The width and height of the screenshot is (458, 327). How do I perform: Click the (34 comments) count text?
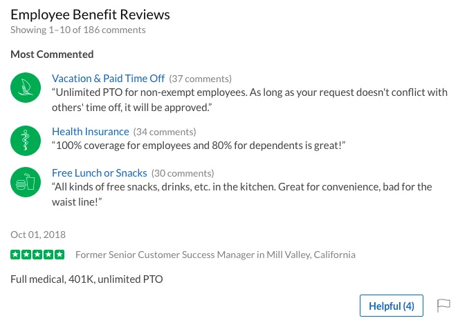[165, 132]
